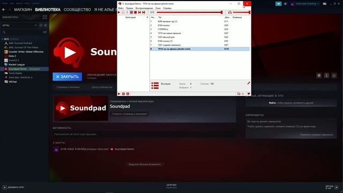Pause the playing sound in Soundpad
Screen dimensions: 343x193
click(x=131, y=12)
